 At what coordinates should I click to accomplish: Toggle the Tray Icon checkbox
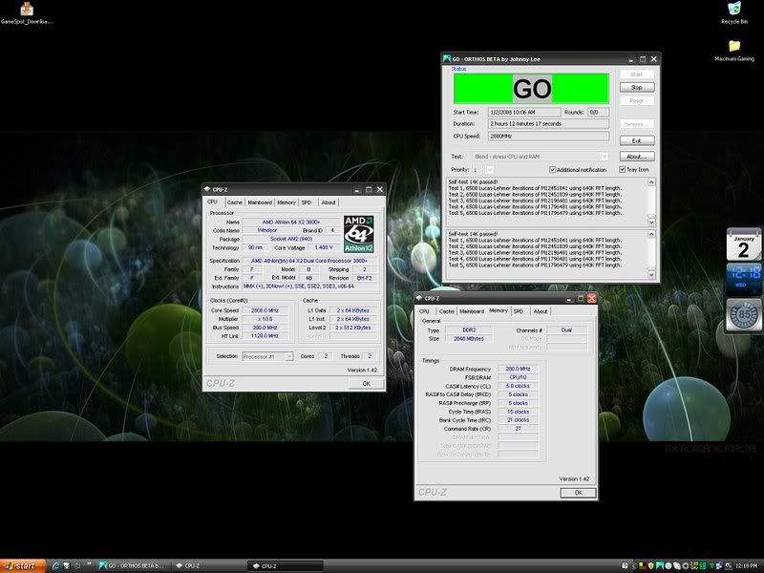(x=622, y=170)
